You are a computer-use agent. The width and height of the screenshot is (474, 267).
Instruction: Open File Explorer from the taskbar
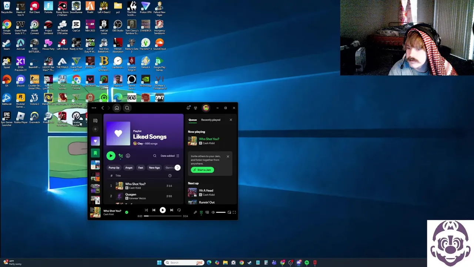coord(225,263)
